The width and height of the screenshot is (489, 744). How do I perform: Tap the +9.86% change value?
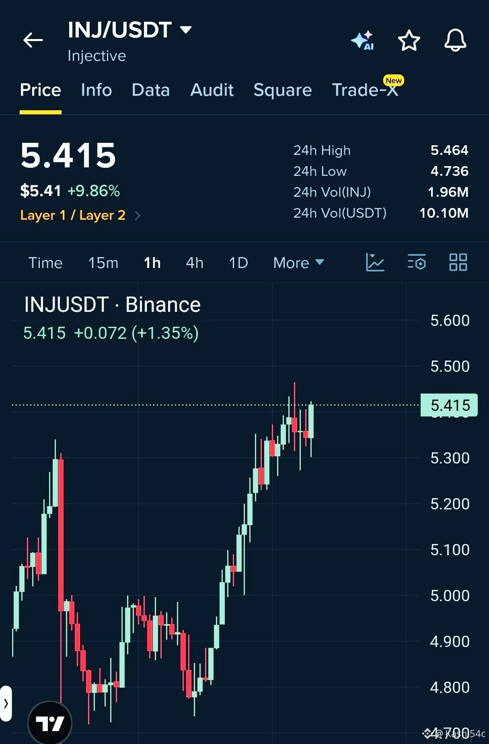[x=94, y=191]
